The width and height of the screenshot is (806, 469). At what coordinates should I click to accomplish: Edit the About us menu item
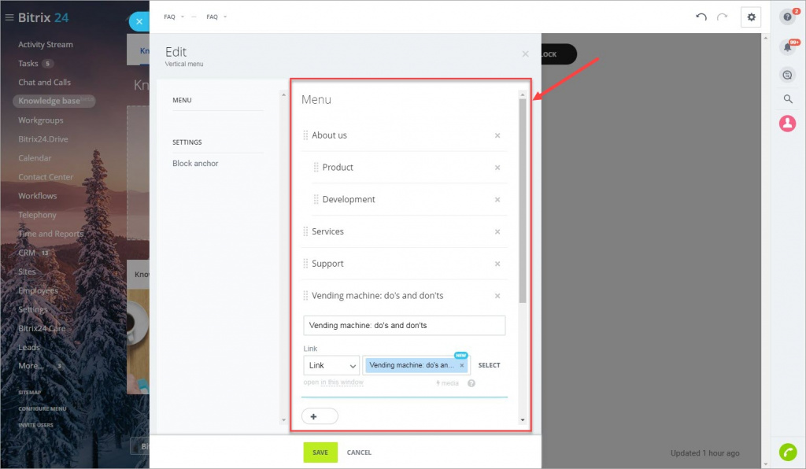329,135
